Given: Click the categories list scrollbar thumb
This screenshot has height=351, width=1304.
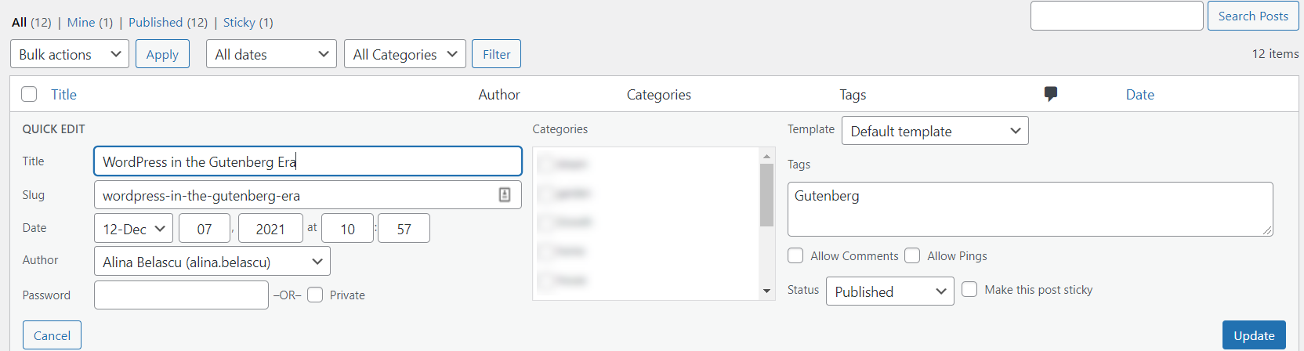Looking at the screenshot, I should pos(766,195).
